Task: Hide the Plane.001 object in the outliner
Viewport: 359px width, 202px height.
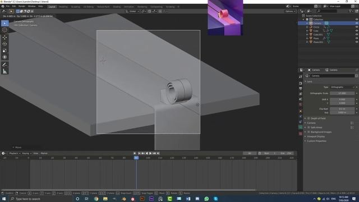Action: coord(357,42)
